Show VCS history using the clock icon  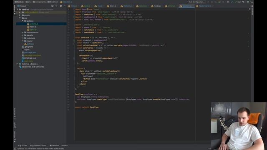[239, 2]
